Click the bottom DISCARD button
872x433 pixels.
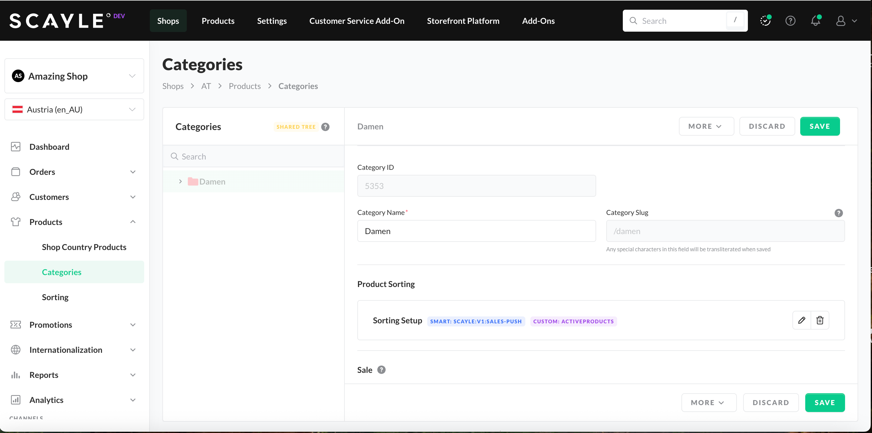coord(770,403)
